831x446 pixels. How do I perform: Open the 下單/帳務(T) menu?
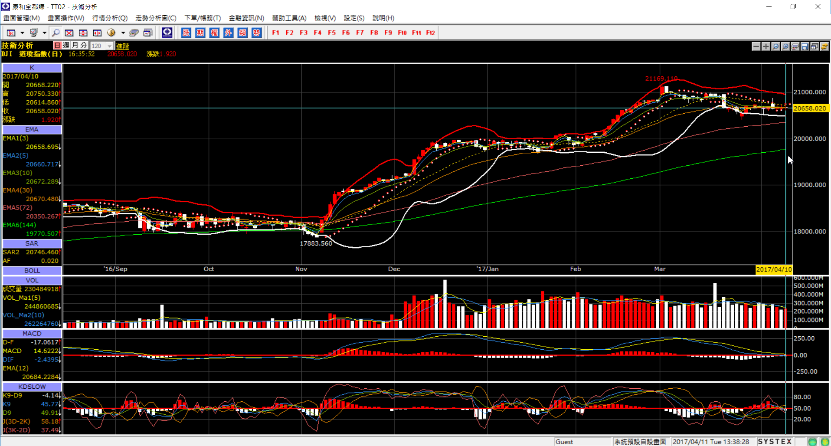203,18
